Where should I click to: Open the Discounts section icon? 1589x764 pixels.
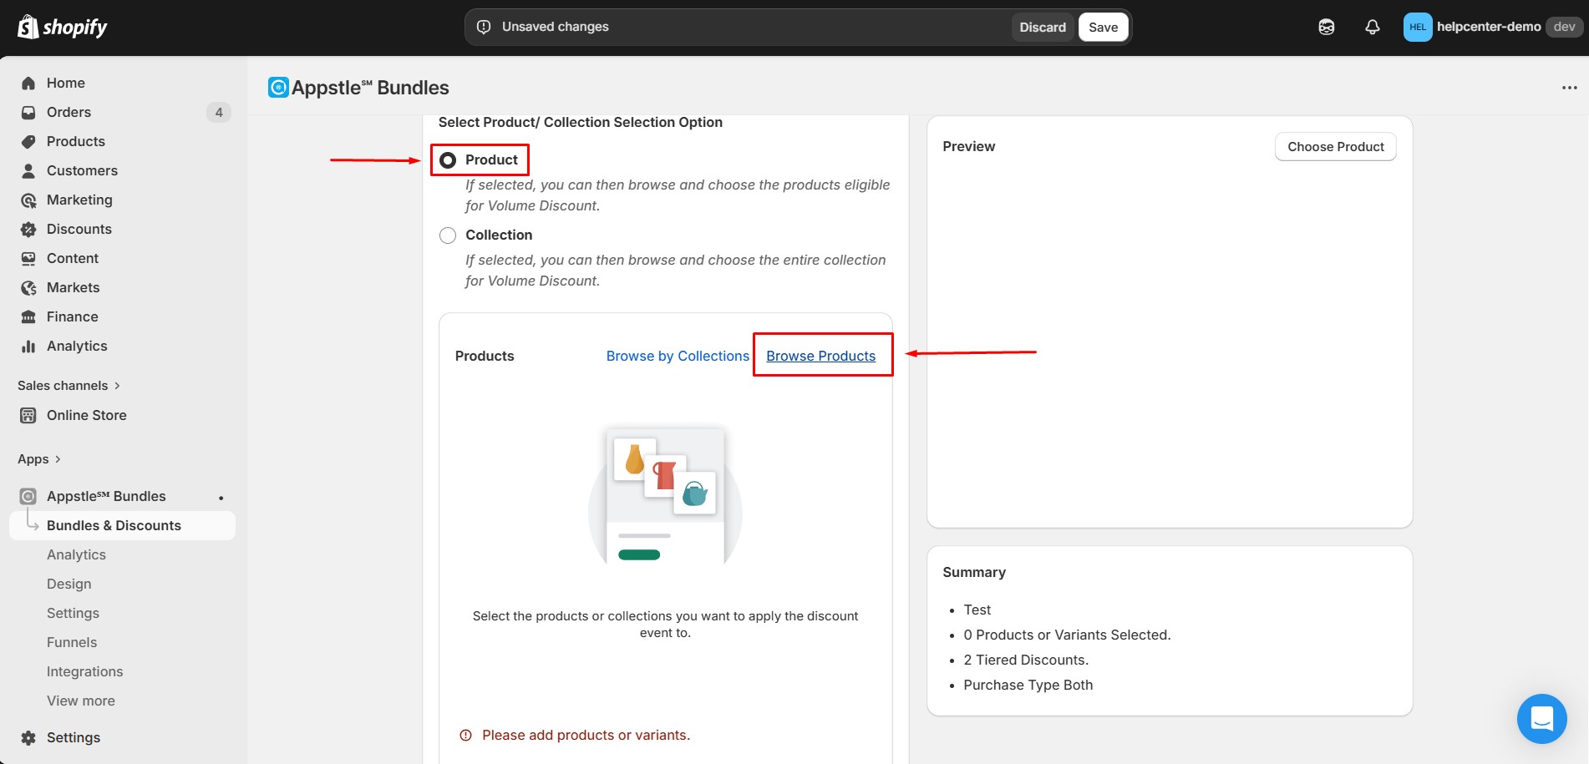tap(28, 229)
